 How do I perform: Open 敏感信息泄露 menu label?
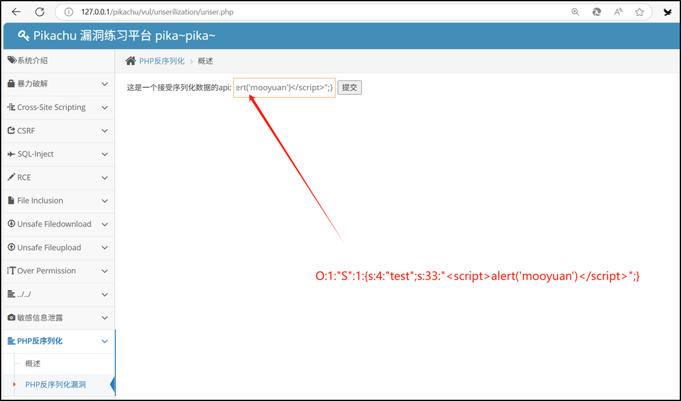pyautogui.click(x=40, y=318)
